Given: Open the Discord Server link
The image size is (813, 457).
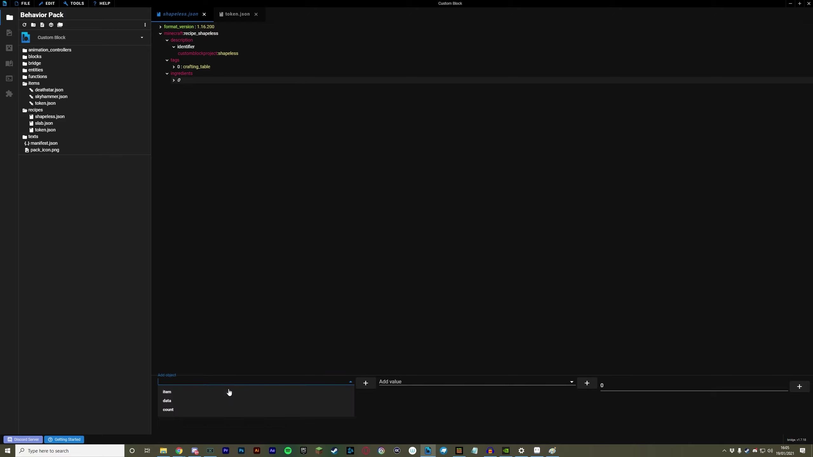Looking at the screenshot, I should [23, 440].
